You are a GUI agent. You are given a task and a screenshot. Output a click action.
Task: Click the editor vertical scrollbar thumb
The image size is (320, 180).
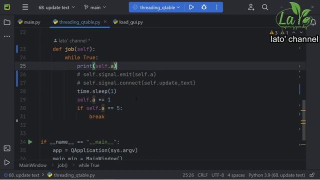click(304, 120)
